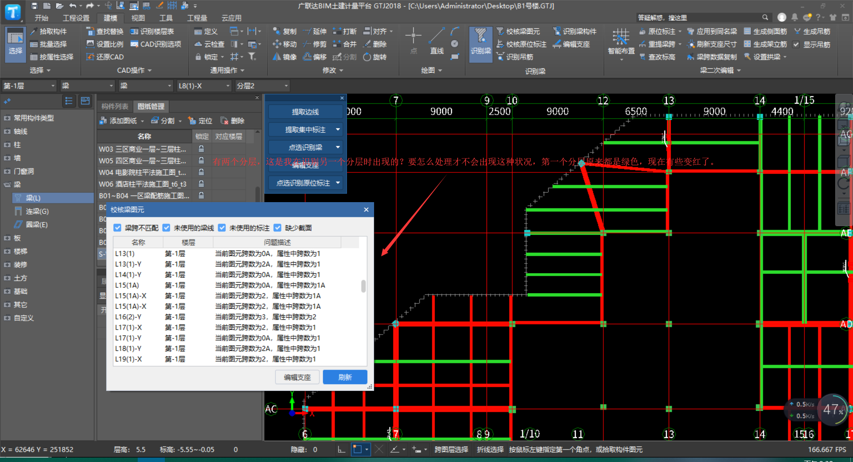Toggle lock for W04 drawing row
This screenshot has height=462, width=853.
click(x=201, y=172)
